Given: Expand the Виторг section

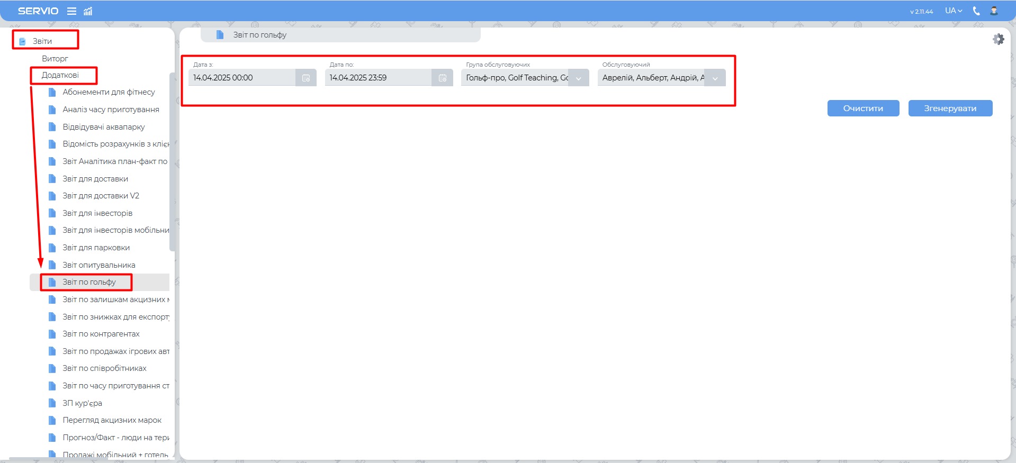Looking at the screenshot, I should (55, 59).
